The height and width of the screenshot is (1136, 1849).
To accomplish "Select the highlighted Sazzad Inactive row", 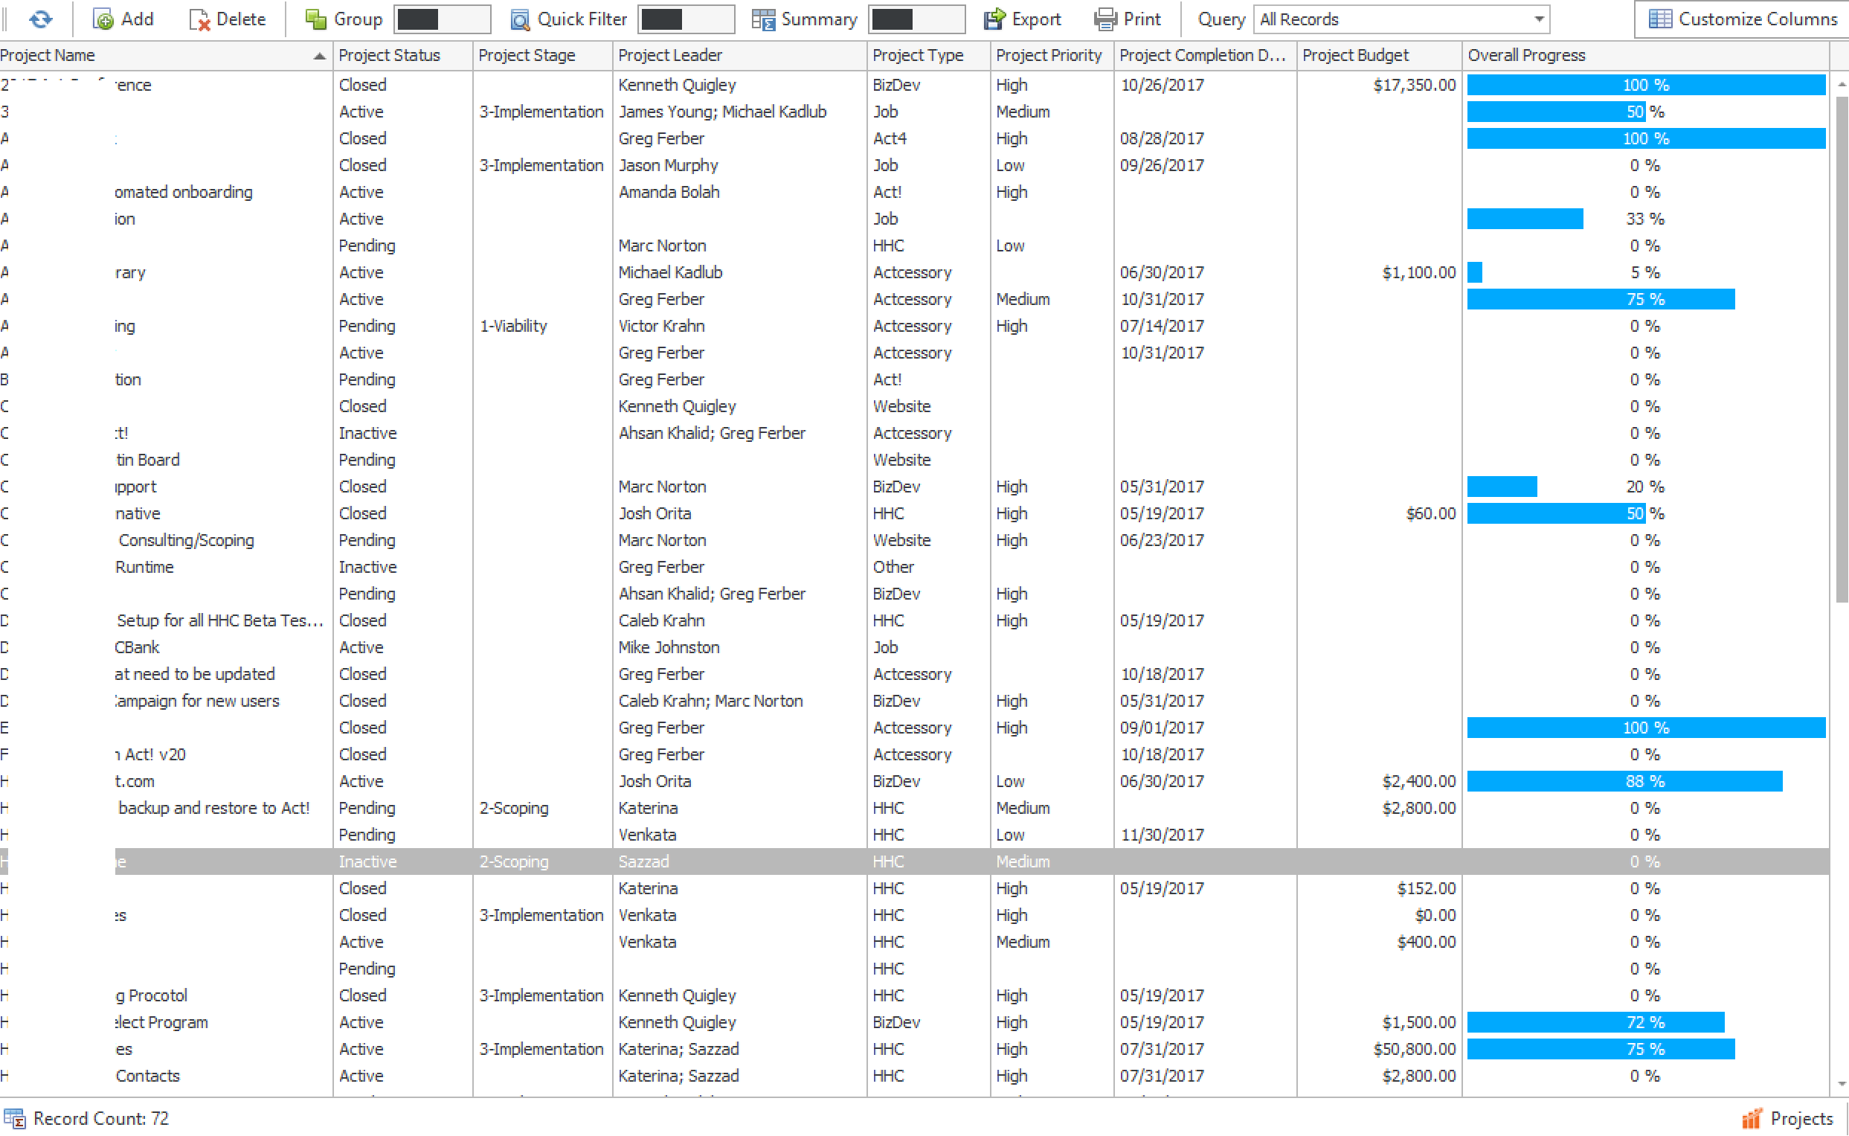I will tap(914, 861).
